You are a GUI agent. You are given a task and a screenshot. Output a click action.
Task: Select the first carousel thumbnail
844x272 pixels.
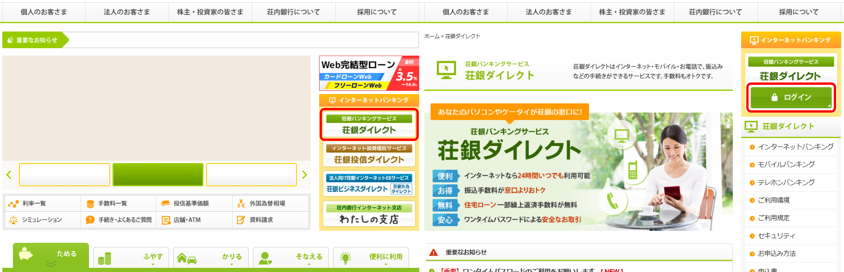tap(64, 175)
